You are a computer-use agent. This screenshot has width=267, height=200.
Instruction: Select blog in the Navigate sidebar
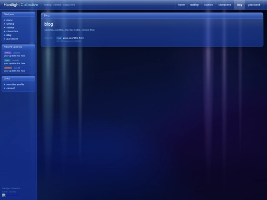(9, 35)
